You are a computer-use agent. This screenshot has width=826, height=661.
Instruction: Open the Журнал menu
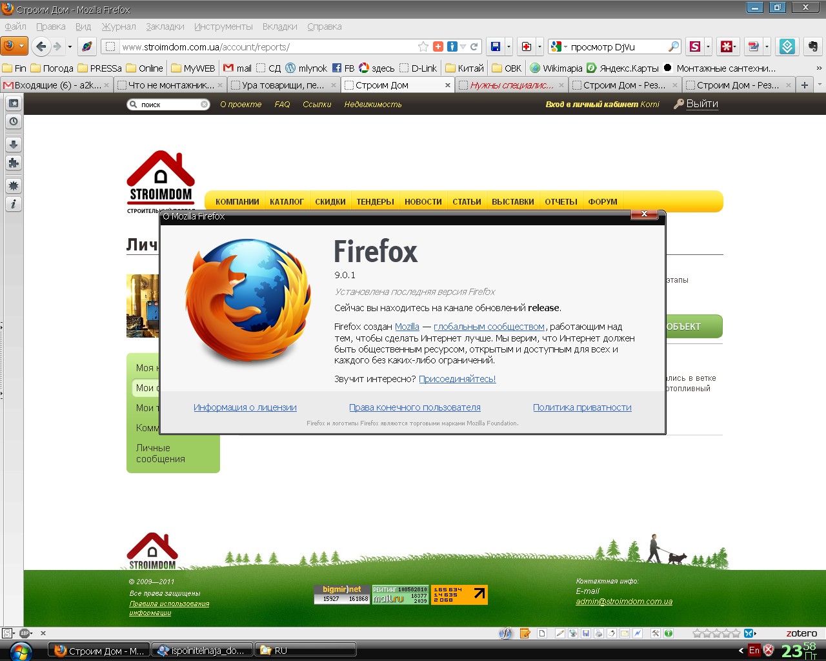pyautogui.click(x=119, y=26)
